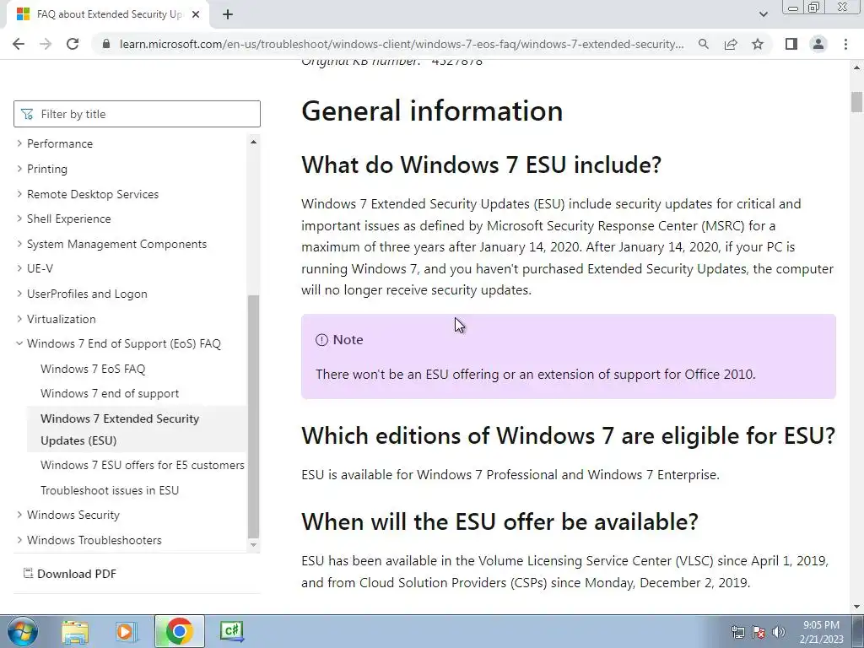Open Action Center flag icon
Screen dimensions: 864x648
coord(759,632)
